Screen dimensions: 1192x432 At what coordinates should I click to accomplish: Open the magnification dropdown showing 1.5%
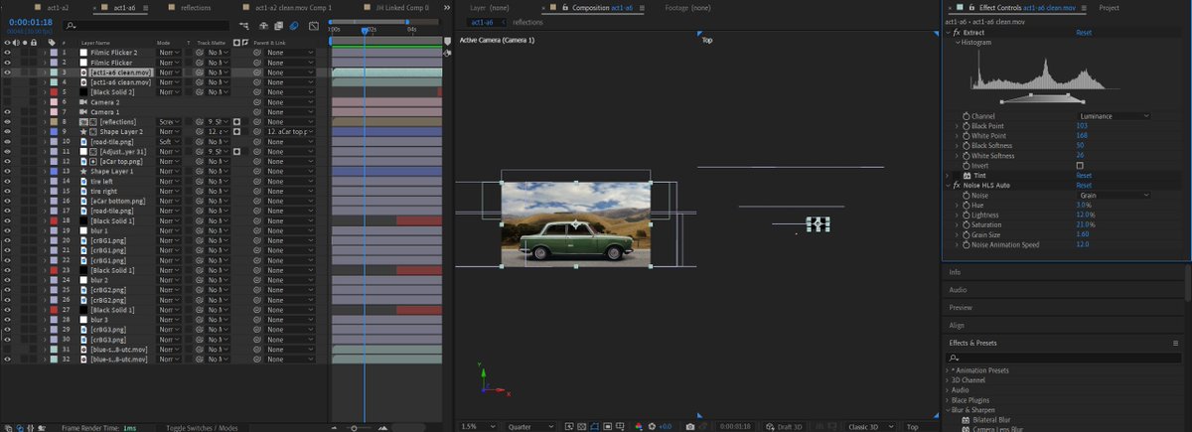coord(479,426)
